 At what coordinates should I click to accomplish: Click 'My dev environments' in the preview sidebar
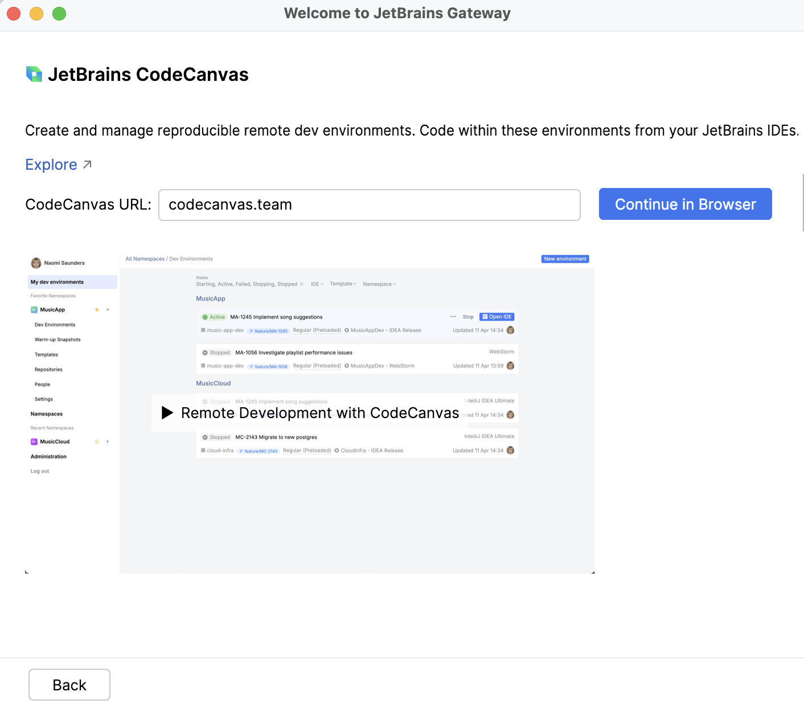(x=72, y=282)
